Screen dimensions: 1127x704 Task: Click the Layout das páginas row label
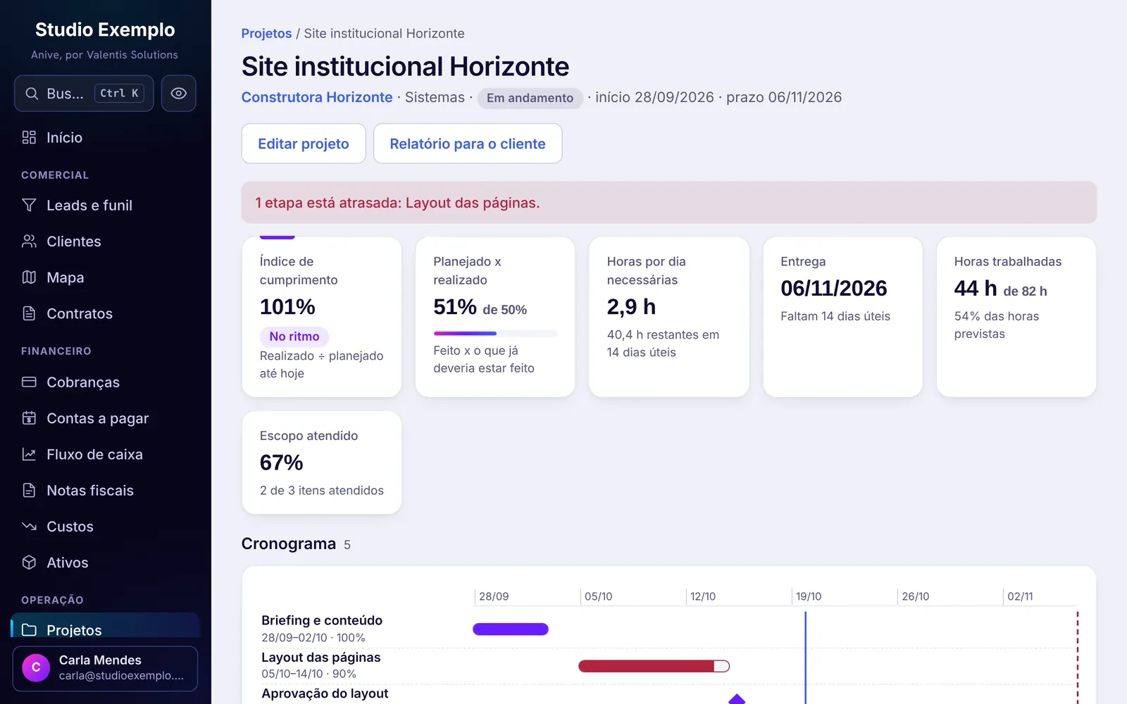[x=320, y=657]
